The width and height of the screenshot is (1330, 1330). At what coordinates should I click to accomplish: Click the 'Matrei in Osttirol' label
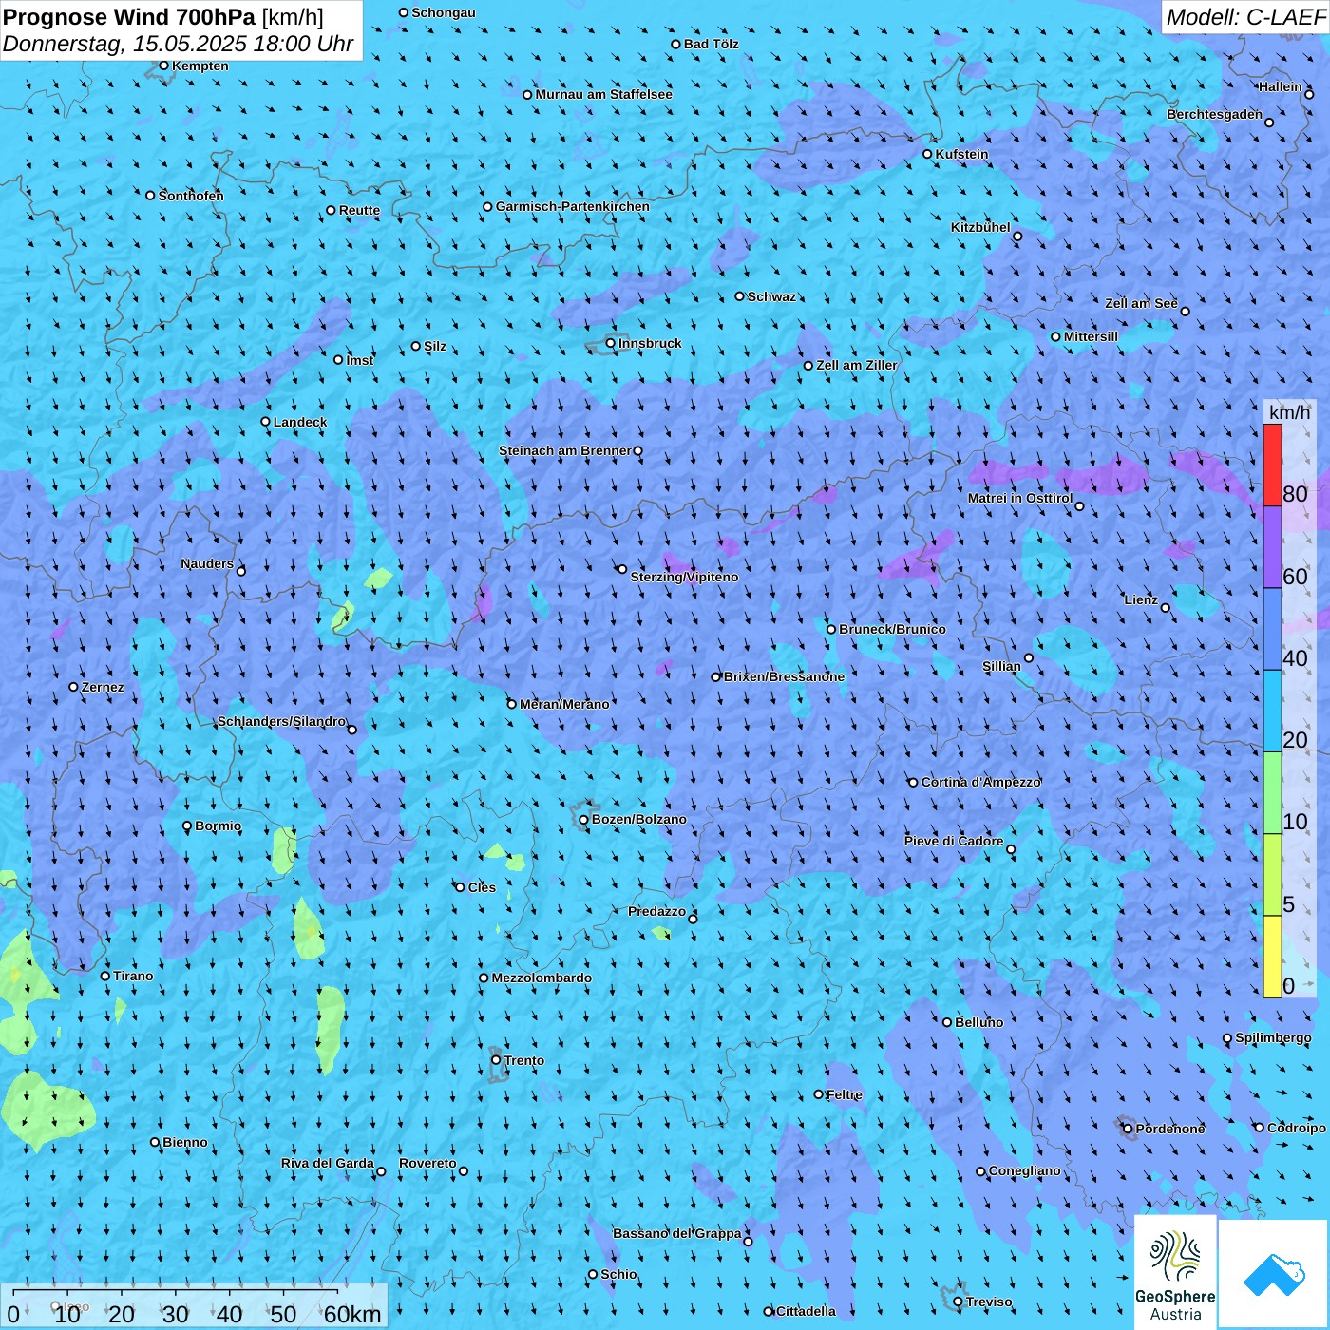click(x=1020, y=498)
